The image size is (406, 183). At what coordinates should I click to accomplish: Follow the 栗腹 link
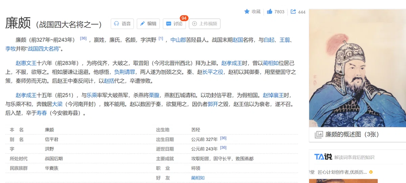point(154,95)
